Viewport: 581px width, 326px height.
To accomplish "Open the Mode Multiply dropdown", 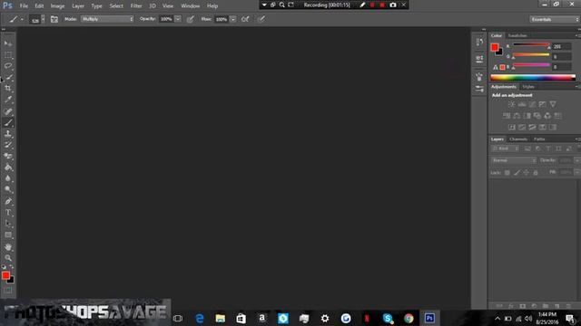I will coord(107,19).
